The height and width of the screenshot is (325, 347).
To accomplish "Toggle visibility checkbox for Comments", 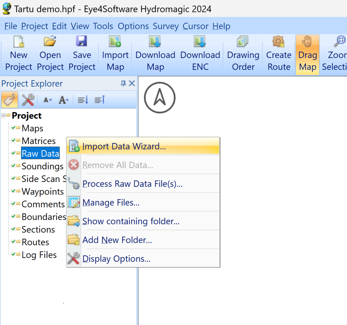I will click(13, 203).
